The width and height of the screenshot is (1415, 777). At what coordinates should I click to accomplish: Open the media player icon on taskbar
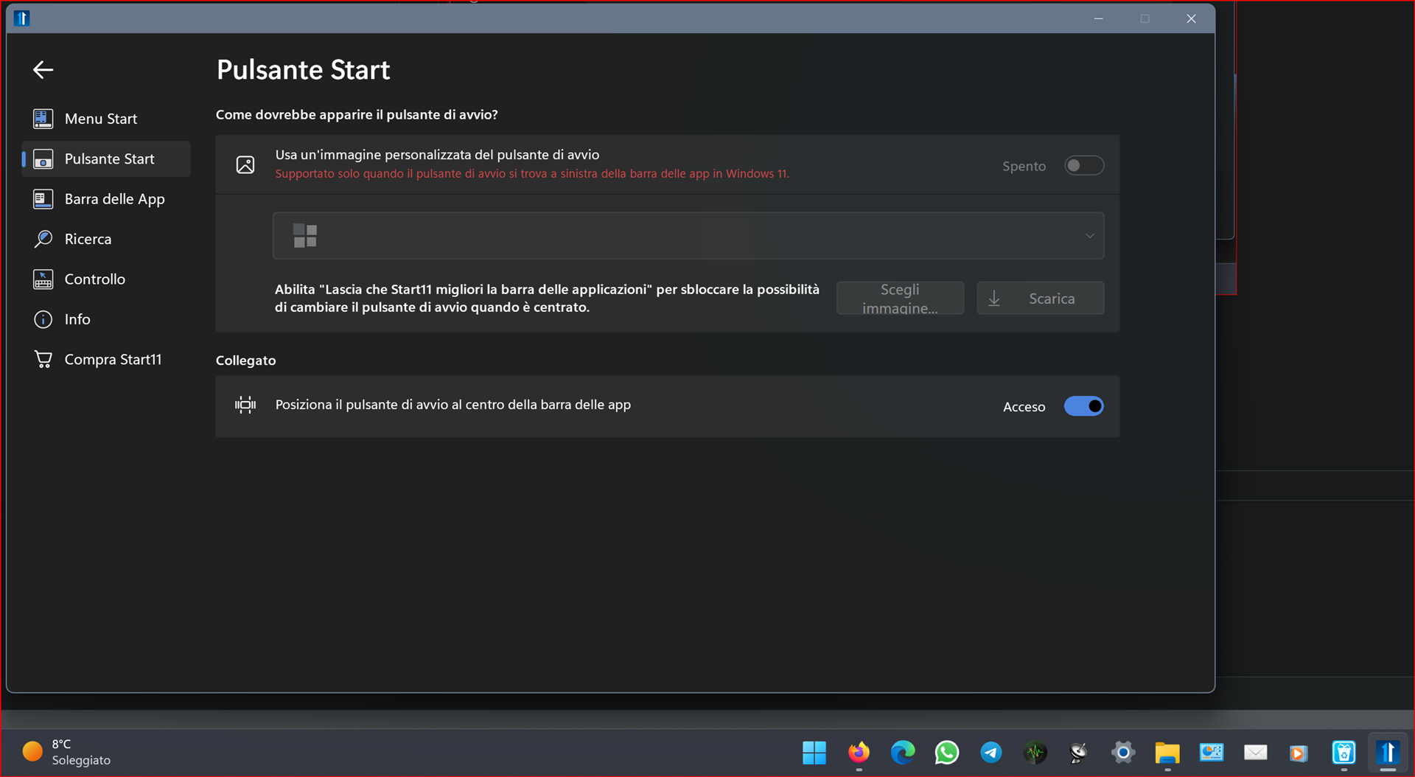(x=1299, y=753)
